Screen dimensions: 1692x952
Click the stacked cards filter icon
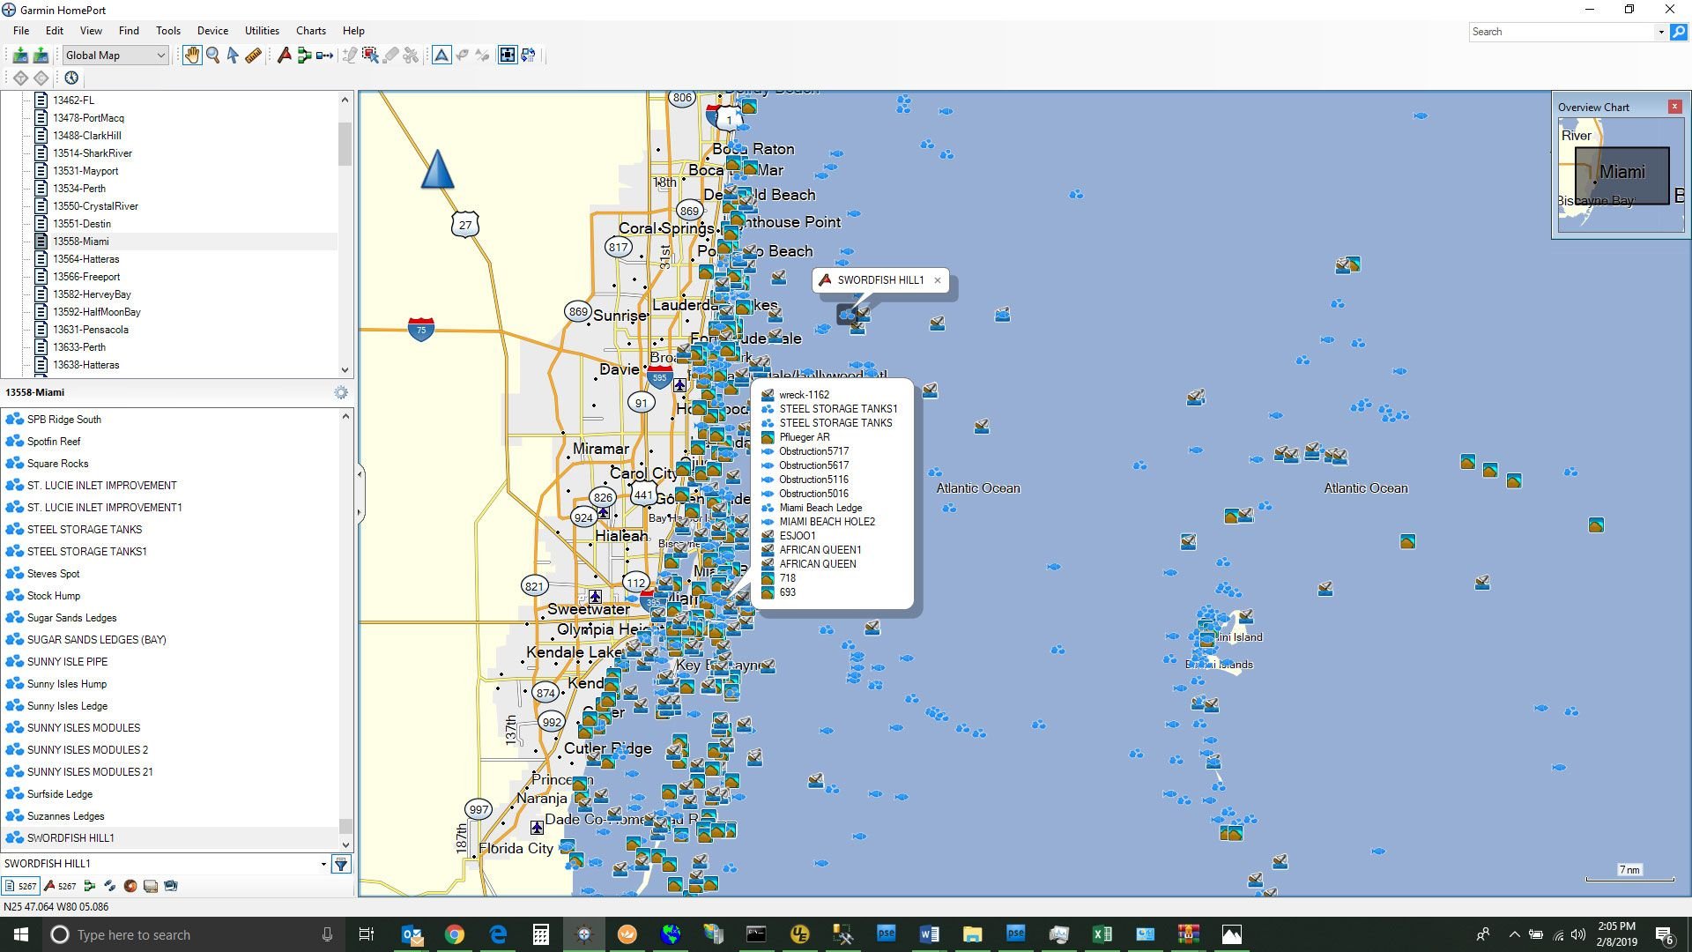coord(150,887)
